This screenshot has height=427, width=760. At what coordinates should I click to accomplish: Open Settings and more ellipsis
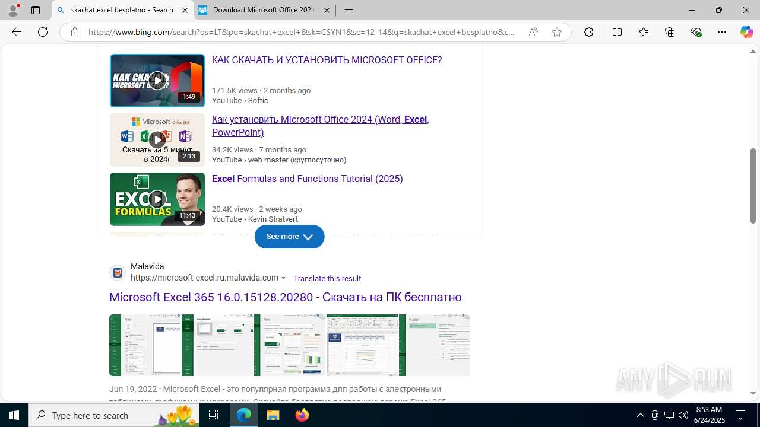pyautogui.click(x=722, y=32)
